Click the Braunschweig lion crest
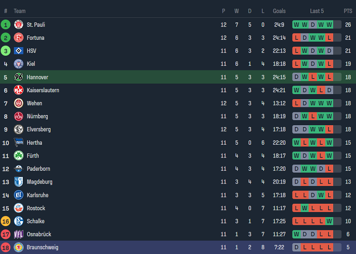The height and width of the screenshot is (254, 356). tap(19, 248)
